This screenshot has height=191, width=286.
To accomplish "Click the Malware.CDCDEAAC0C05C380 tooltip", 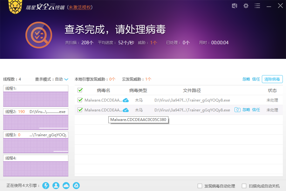I will [x=138, y=120].
